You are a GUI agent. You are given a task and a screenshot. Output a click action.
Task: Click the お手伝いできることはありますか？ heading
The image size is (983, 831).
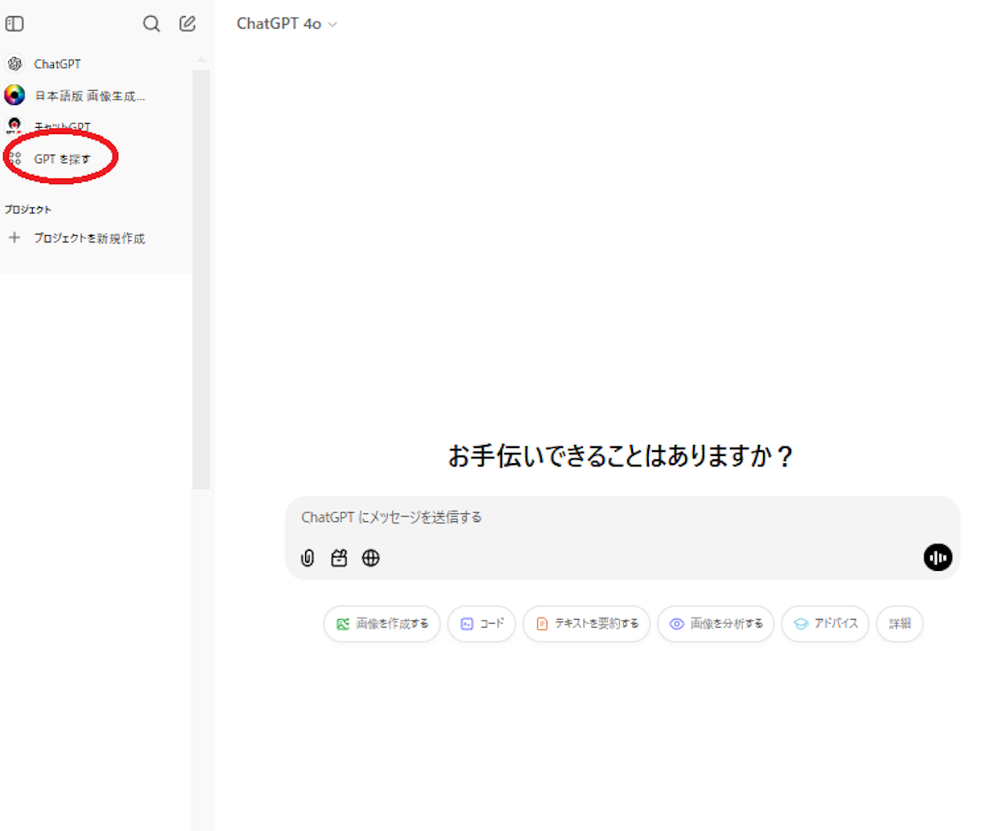click(x=621, y=456)
